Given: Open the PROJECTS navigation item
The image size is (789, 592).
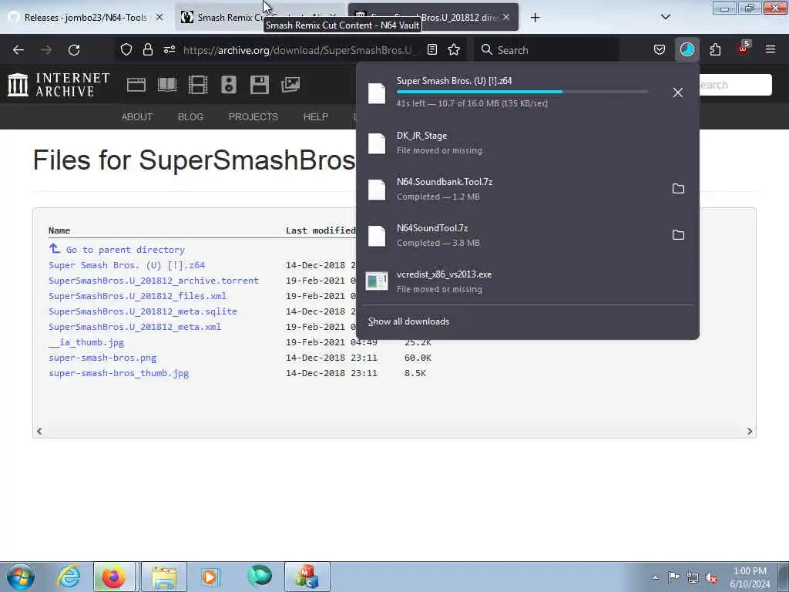Looking at the screenshot, I should 253,117.
